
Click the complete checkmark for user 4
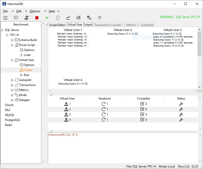[142, 119]
